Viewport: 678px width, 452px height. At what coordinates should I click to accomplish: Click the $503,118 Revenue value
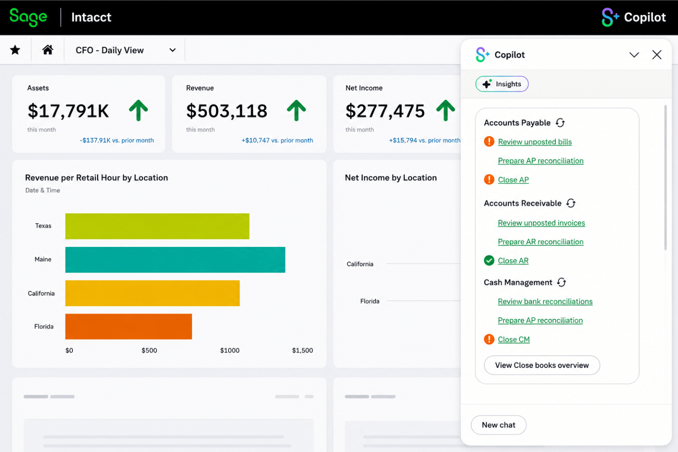[x=227, y=111]
